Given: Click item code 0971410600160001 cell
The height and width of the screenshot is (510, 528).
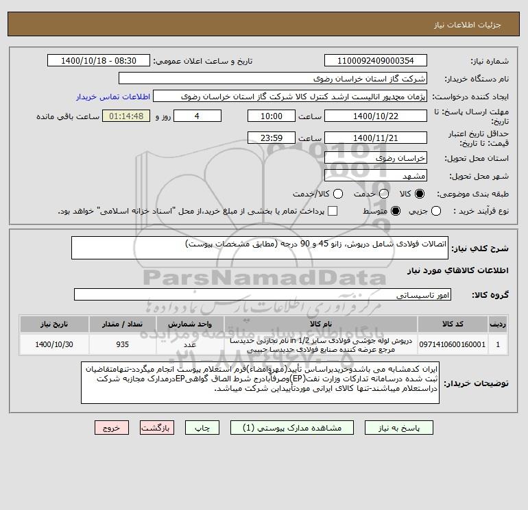Looking at the screenshot, I should pos(453,344).
